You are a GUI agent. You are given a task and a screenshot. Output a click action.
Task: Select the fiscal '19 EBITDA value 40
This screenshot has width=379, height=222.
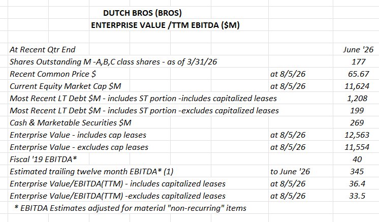pyautogui.click(x=357, y=160)
